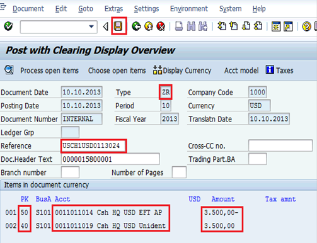Click the Cross-CC no. field
This screenshot has width=317, height=243.
coord(280,145)
